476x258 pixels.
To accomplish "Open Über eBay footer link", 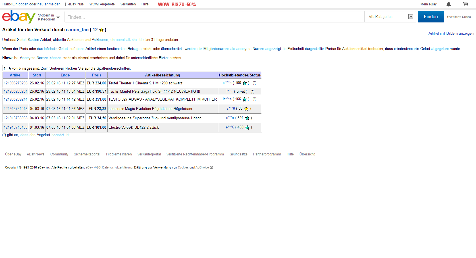I will tap(13, 154).
